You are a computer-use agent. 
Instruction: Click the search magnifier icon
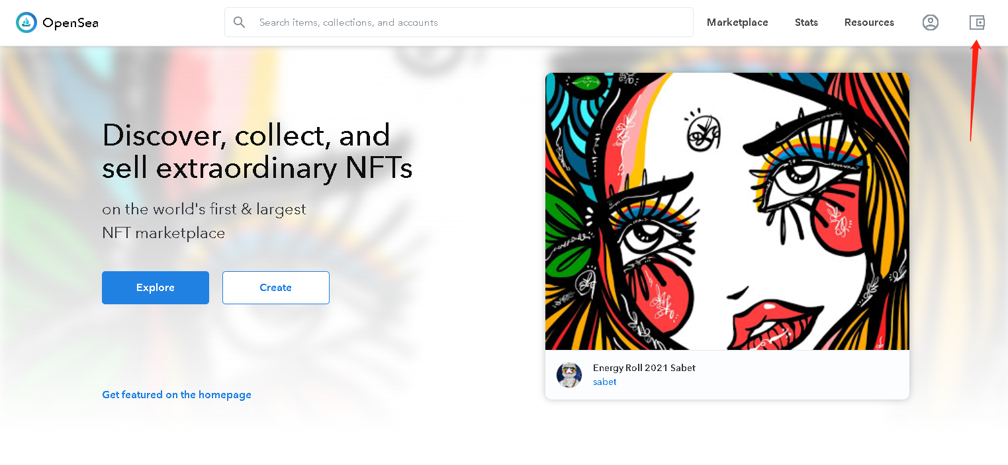click(240, 22)
